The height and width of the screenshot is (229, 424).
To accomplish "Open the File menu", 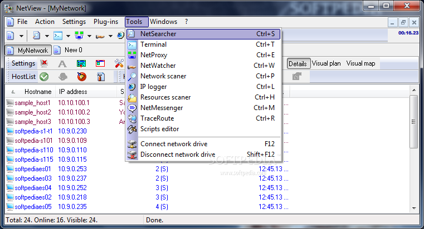I will [22, 22].
